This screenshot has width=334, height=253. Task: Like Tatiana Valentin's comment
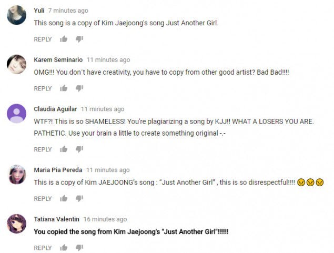click(x=64, y=248)
